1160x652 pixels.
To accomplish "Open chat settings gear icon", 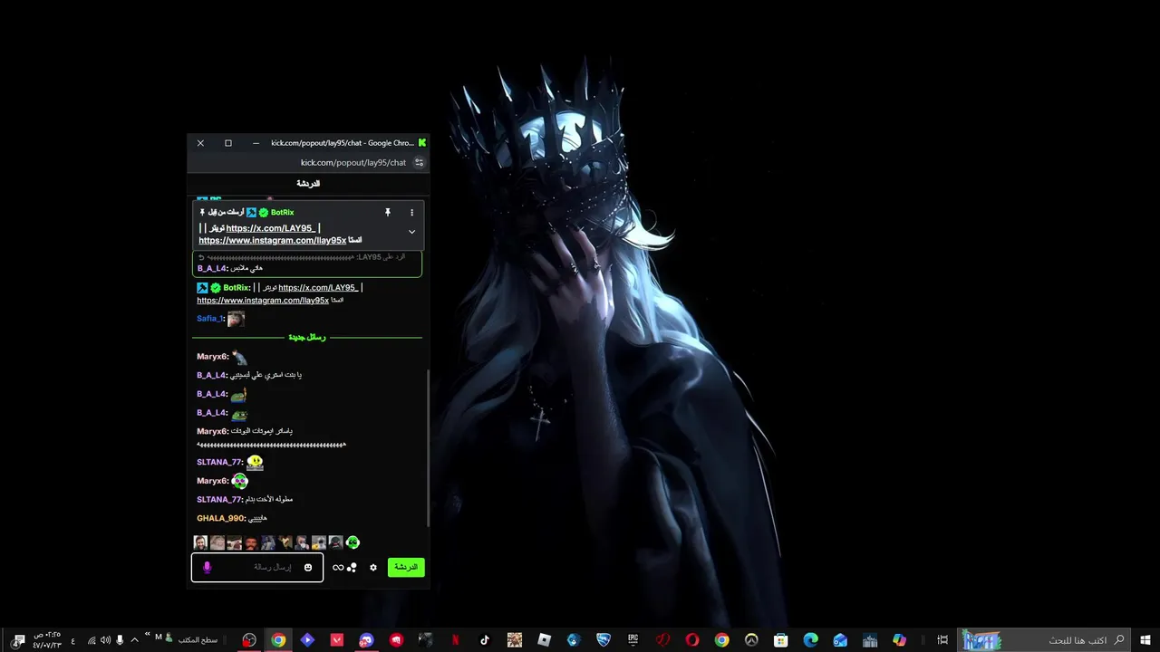I will (x=372, y=568).
